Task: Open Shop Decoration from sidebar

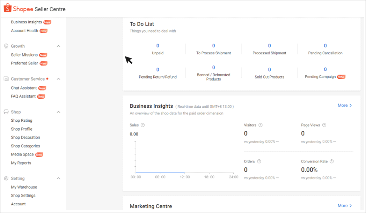Action: 25,137
